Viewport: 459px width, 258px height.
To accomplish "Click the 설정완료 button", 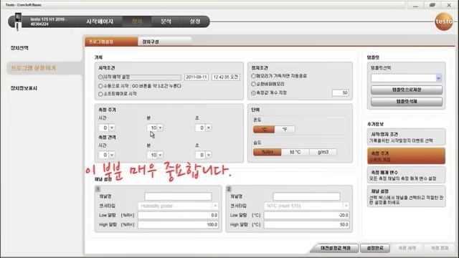I will [x=375, y=248].
